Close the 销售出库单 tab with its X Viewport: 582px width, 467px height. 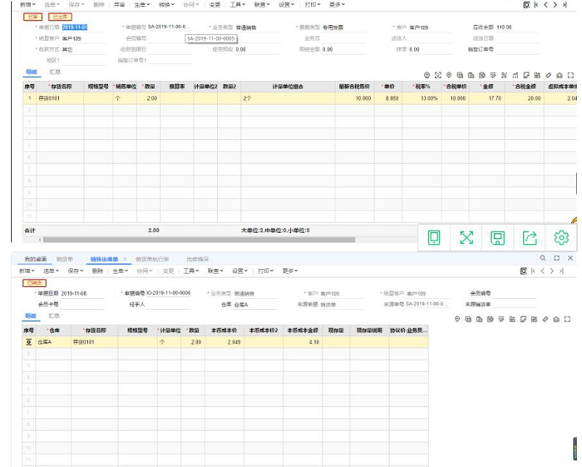point(125,259)
